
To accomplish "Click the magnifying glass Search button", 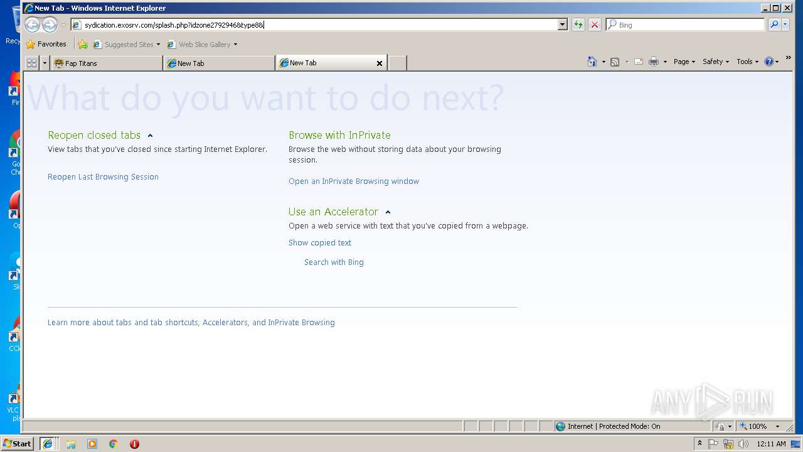I will (x=774, y=24).
